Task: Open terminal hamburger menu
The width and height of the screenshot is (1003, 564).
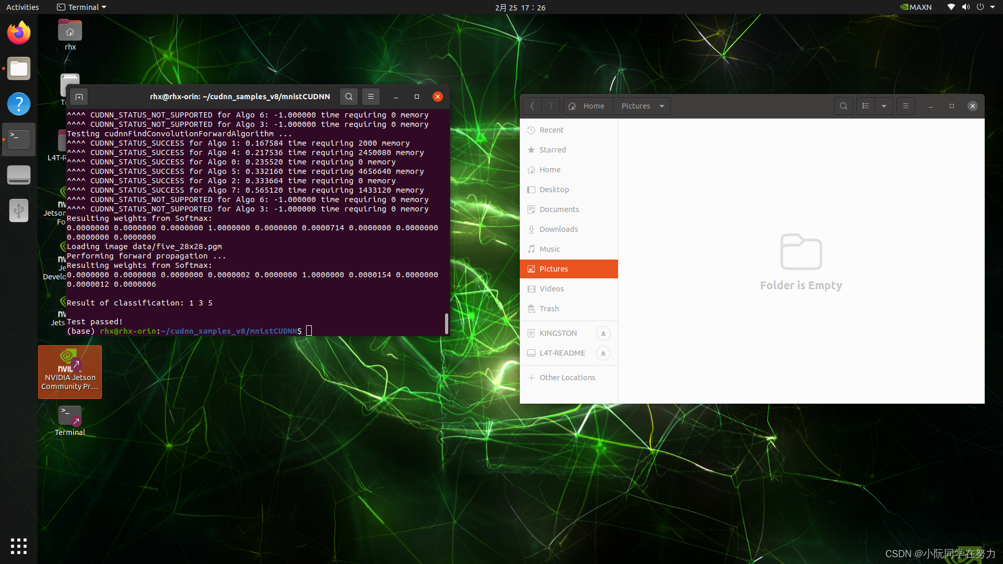Action: 371,97
